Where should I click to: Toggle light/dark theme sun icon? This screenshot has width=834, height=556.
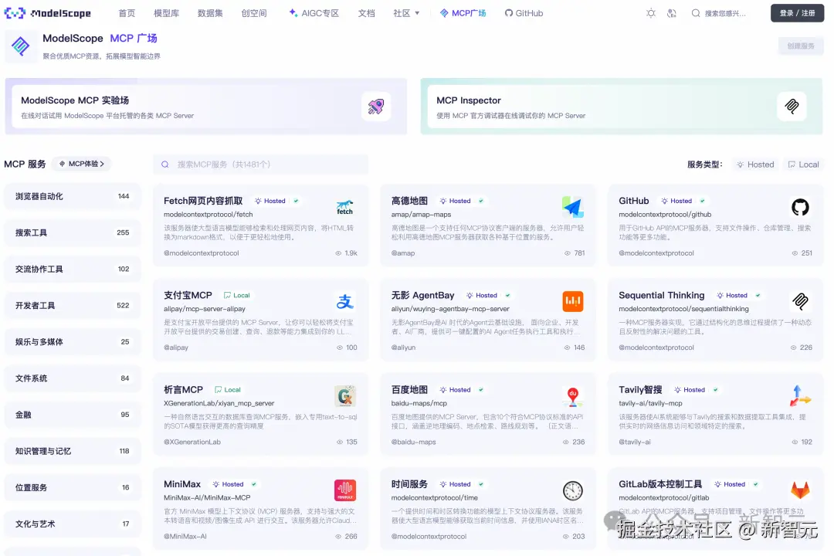[650, 13]
